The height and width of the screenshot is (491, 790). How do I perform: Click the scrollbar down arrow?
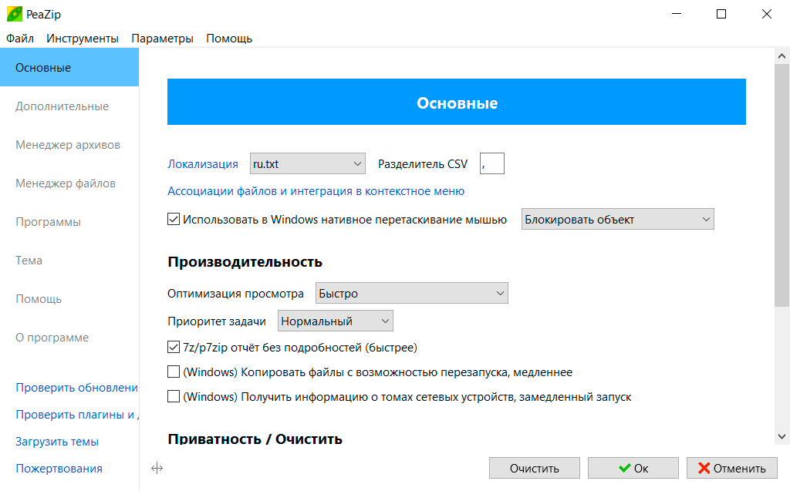[x=782, y=436]
